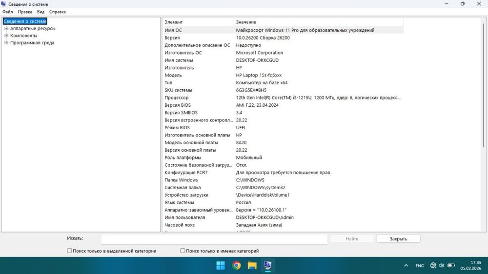This screenshot has height=274, width=488.
Task: Click the Найти button
Action: (352, 238)
